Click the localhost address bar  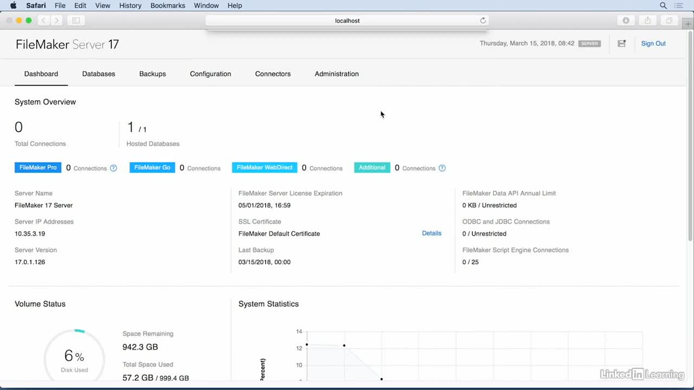[x=347, y=21]
